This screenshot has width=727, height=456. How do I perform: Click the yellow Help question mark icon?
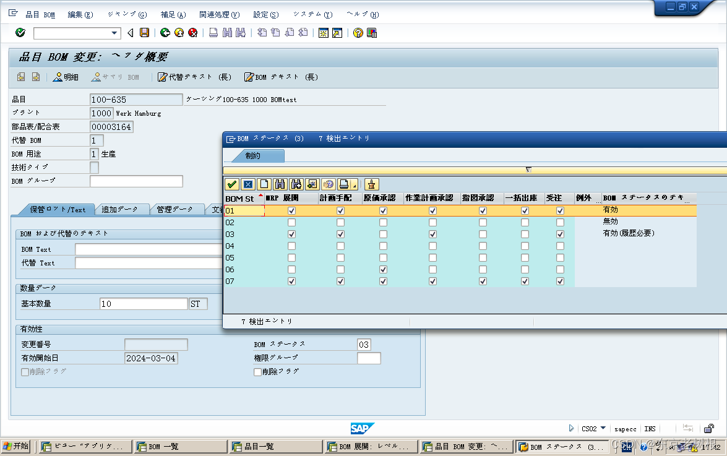(358, 32)
